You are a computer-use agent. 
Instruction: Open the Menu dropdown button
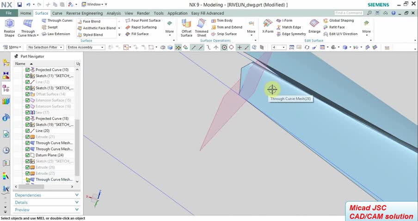pos(12,47)
